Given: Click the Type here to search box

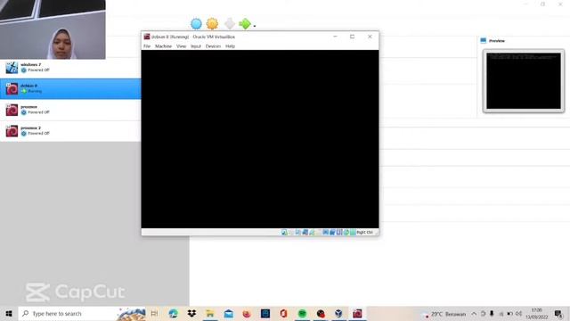Looking at the screenshot, I should tap(82, 313).
